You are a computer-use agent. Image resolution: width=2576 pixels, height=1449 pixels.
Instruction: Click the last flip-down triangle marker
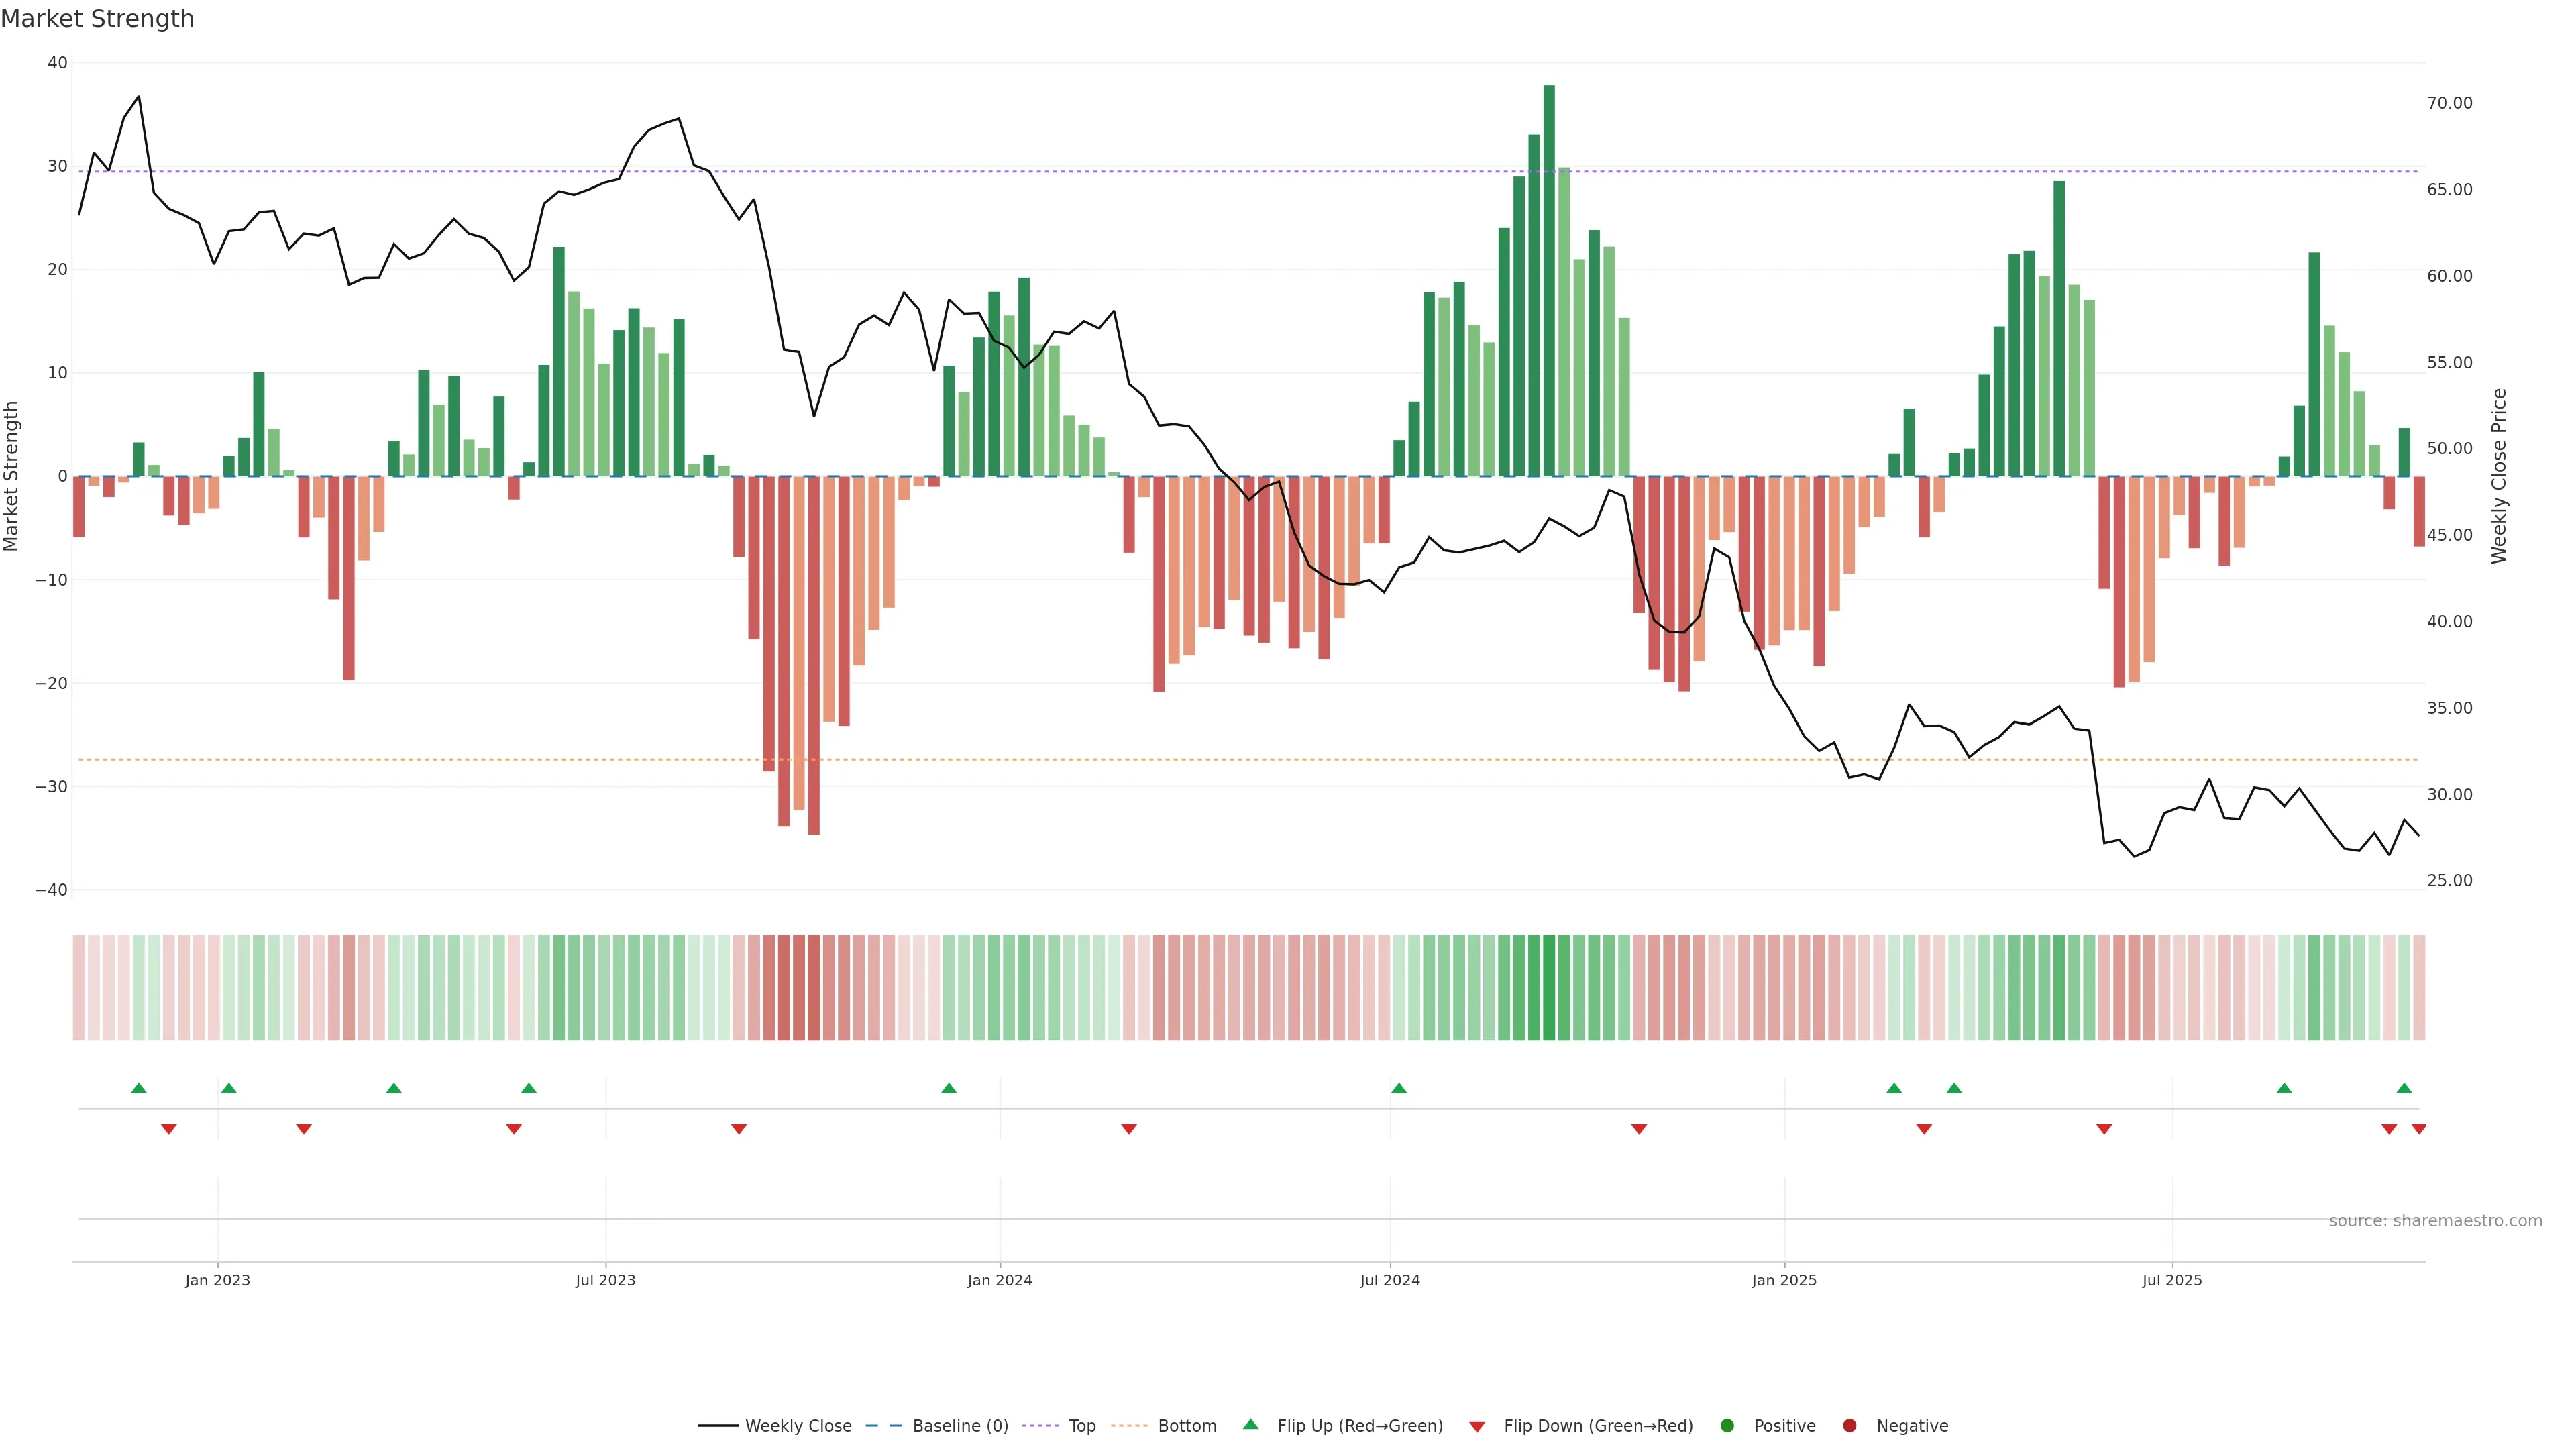2418,1129
